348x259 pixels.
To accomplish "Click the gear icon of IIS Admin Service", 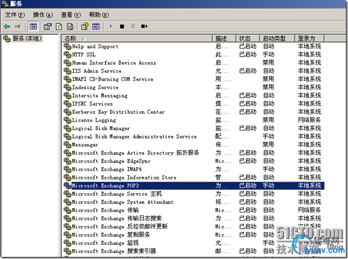I will point(67,71).
